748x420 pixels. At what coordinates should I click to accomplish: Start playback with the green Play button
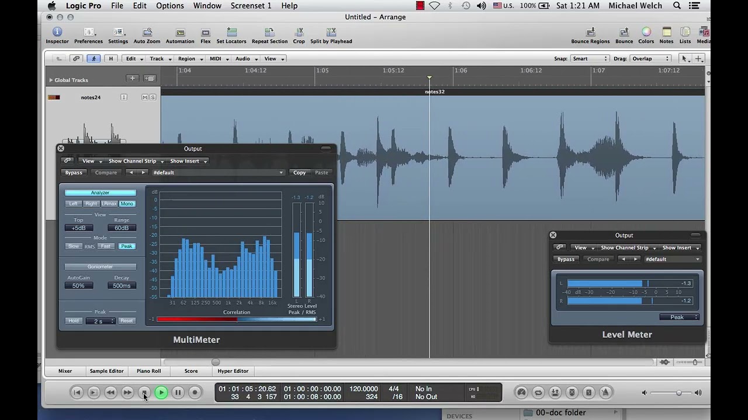[161, 393]
